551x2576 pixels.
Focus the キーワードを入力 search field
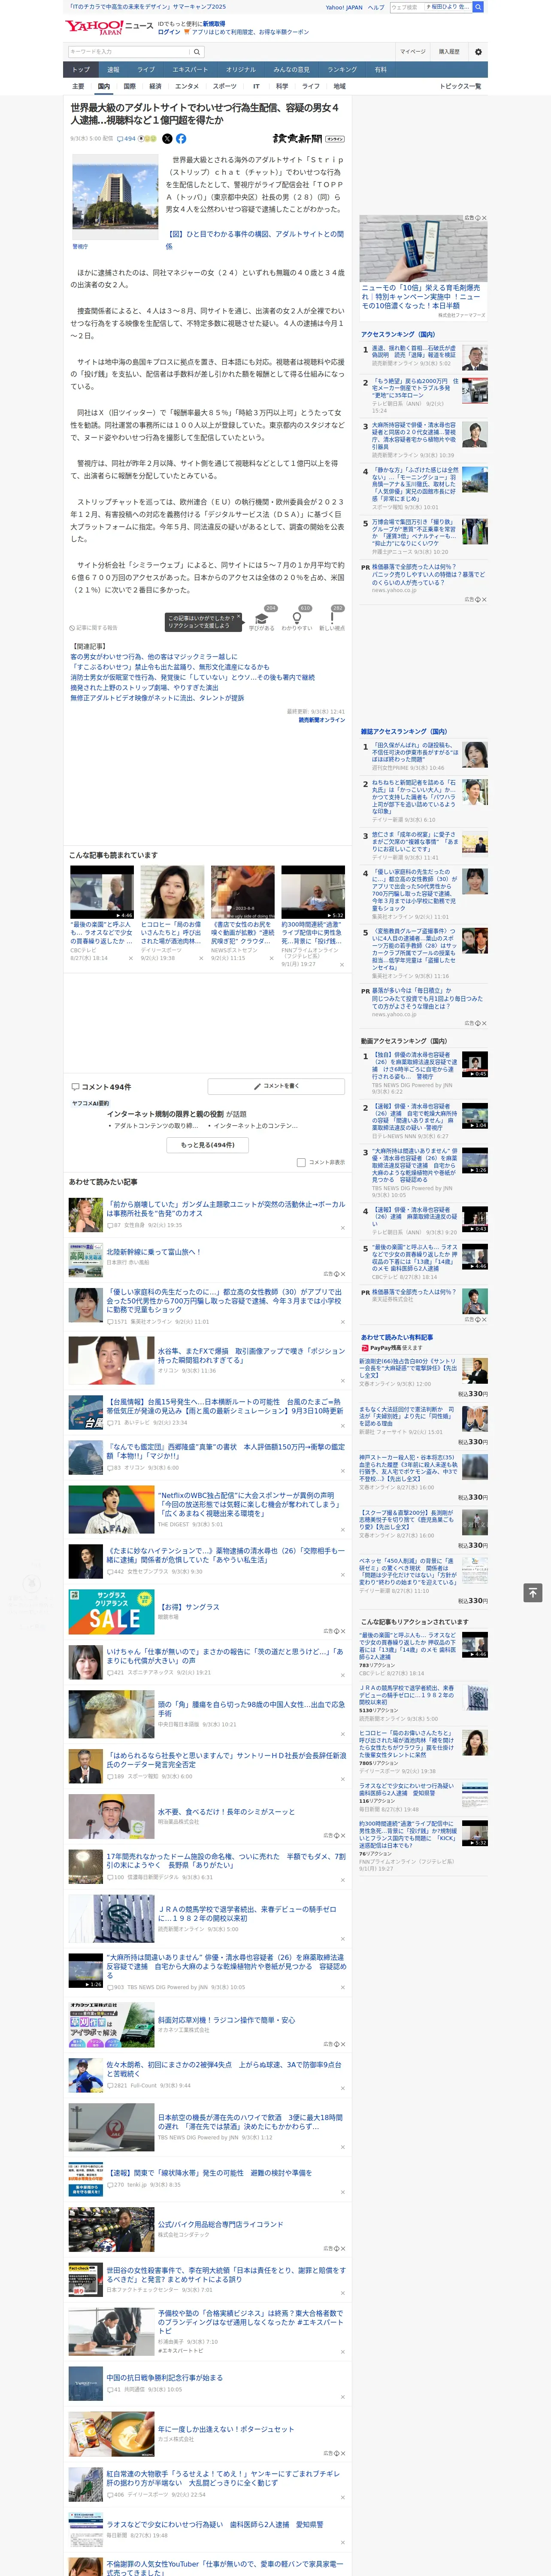click(x=129, y=51)
